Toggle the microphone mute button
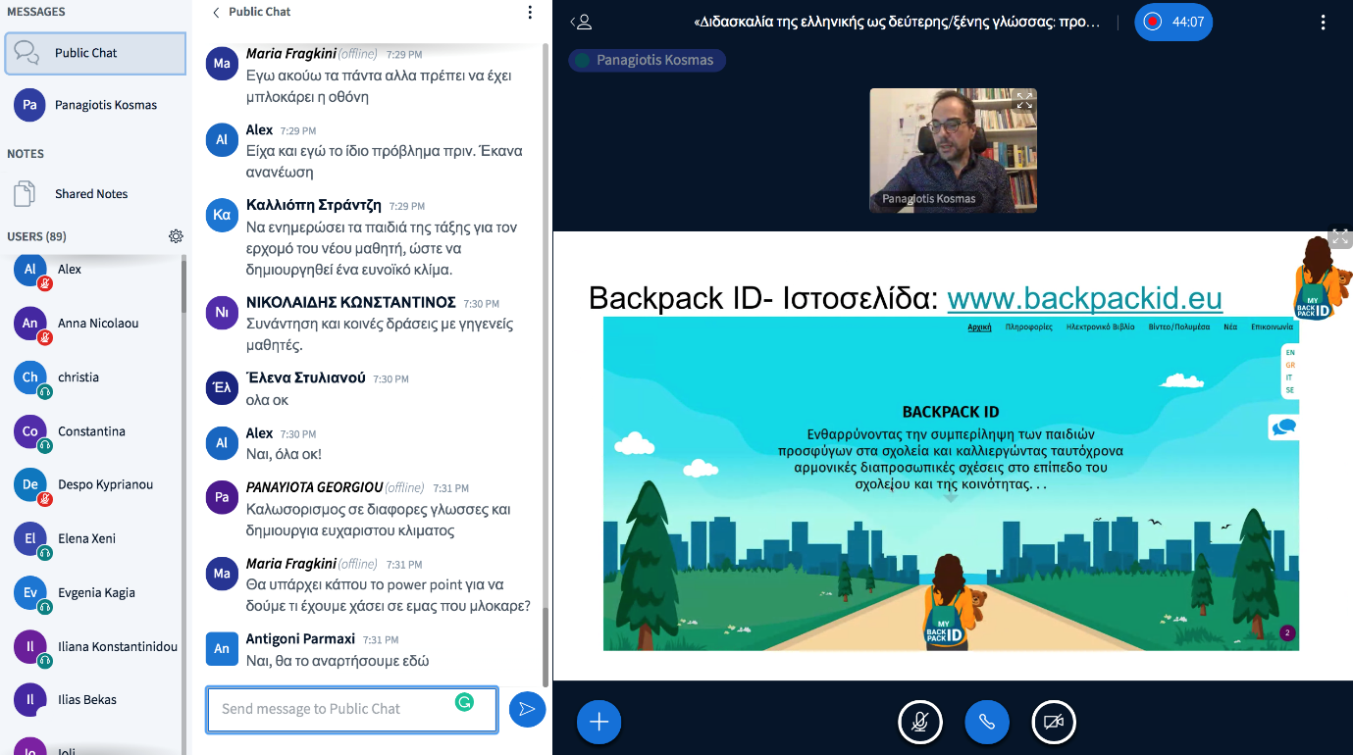This screenshot has height=755, width=1353. [x=920, y=723]
